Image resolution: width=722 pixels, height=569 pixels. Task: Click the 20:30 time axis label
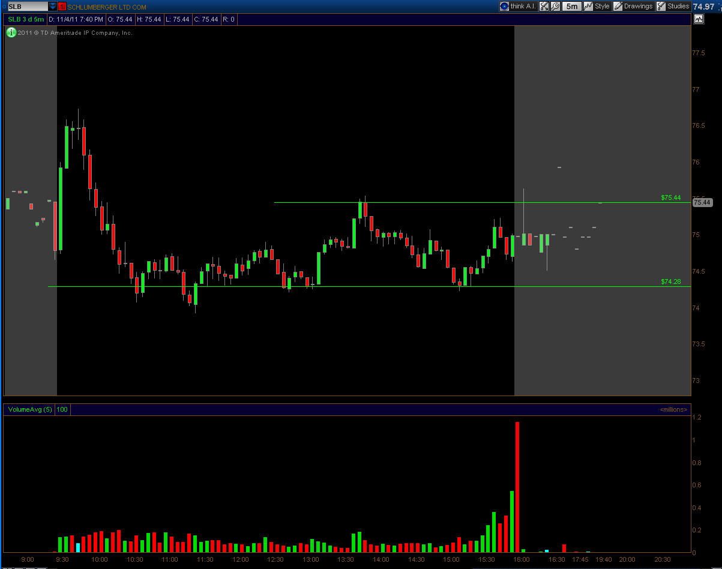[663, 559]
